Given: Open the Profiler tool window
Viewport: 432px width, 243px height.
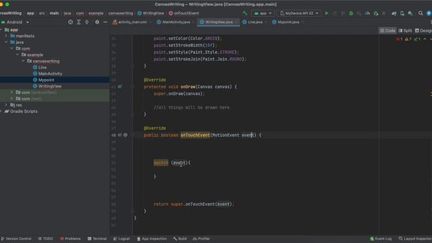Looking at the screenshot, I should [202, 238].
